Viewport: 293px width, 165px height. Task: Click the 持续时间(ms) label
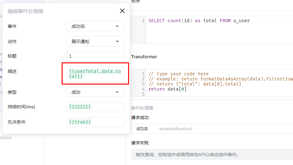[21, 107]
